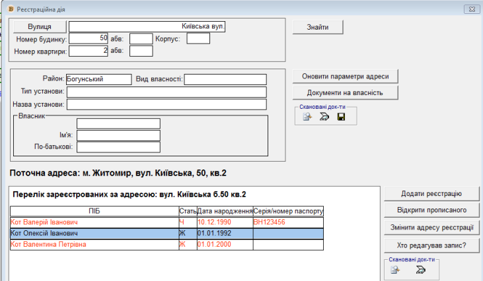This screenshot has width=483, height=281.
Task: Click the Знайти button
Action: [320, 26]
